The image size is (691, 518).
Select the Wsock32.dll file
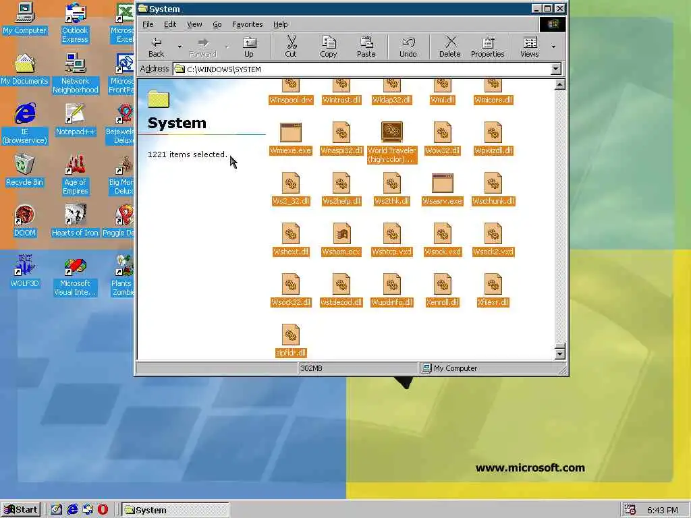[291, 291]
